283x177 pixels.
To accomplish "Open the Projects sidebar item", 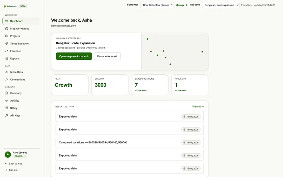I will (21, 36).
